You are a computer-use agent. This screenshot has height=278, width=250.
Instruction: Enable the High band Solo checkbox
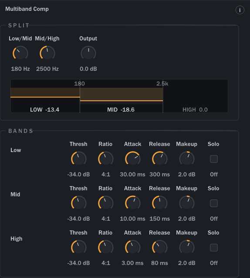[214, 248]
